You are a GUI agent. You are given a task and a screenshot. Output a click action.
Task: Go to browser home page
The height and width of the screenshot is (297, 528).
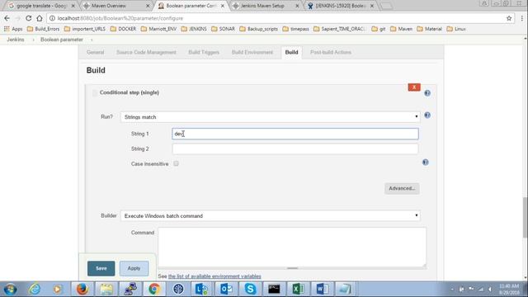click(40, 18)
